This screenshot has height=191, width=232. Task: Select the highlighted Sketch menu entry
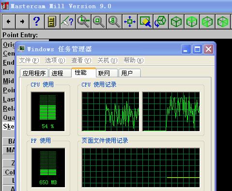click(9, 126)
